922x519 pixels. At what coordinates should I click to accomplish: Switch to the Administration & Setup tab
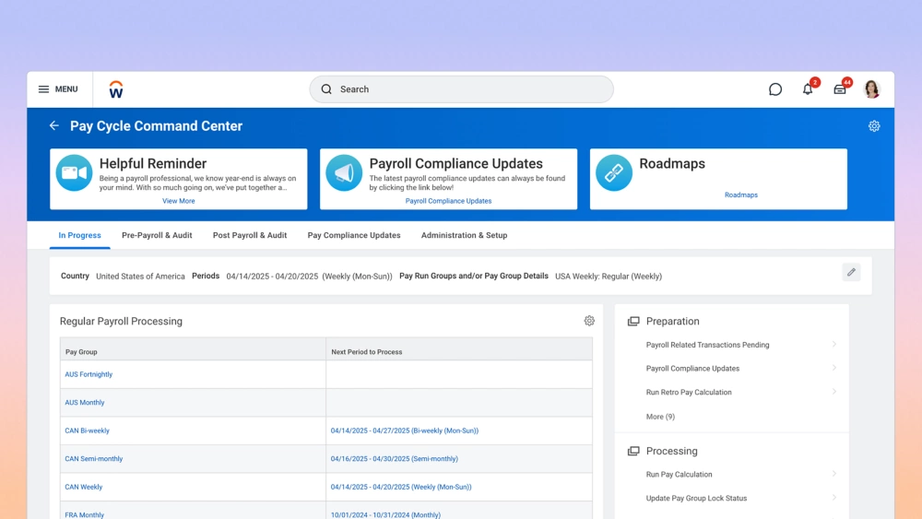(x=464, y=235)
